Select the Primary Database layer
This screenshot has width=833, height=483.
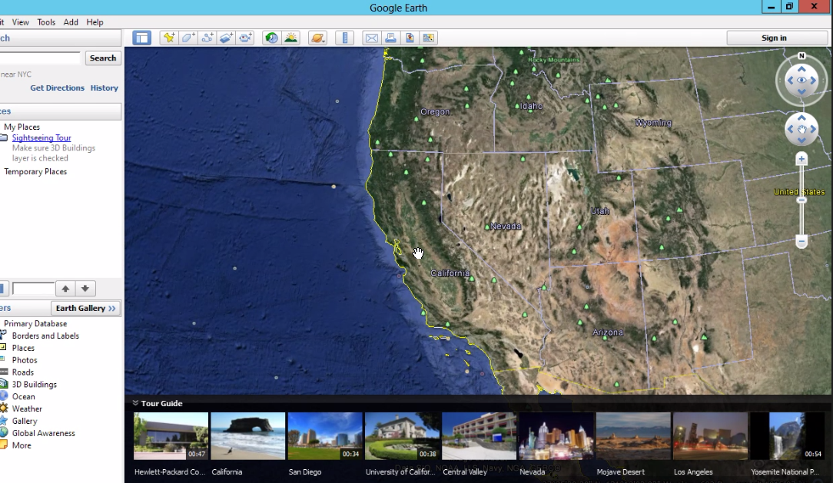click(35, 323)
